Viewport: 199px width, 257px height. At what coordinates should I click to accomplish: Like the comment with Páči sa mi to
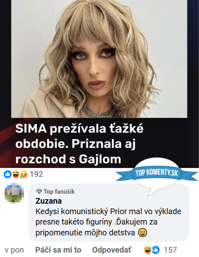58,250
